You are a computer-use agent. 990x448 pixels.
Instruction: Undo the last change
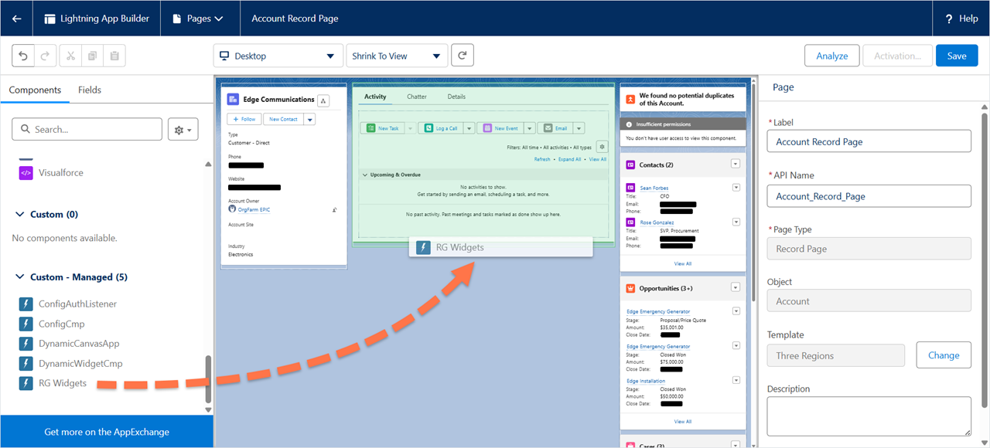[23, 56]
